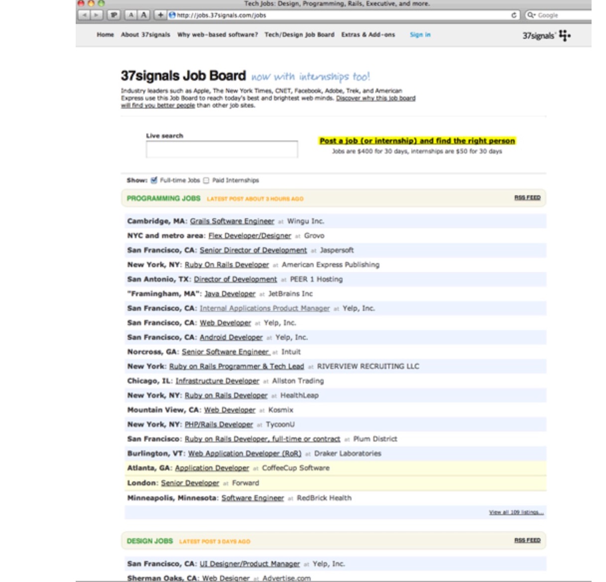The width and height of the screenshot is (606, 582).
Task: Open Ruby on Rails Programmer & Tech Lead
Action: pyautogui.click(x=237, y=366)
